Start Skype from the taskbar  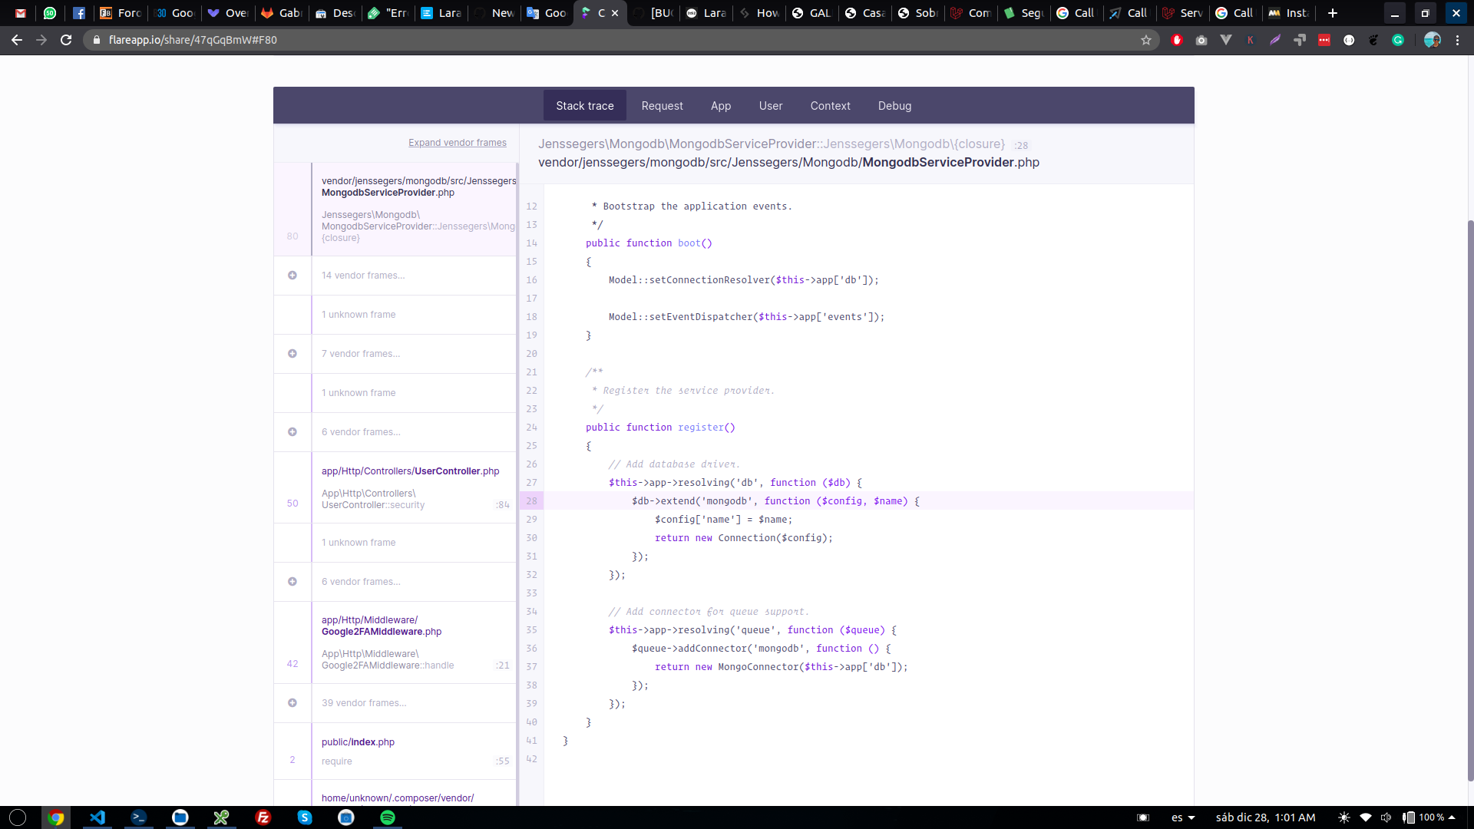(x=304, y=817)
